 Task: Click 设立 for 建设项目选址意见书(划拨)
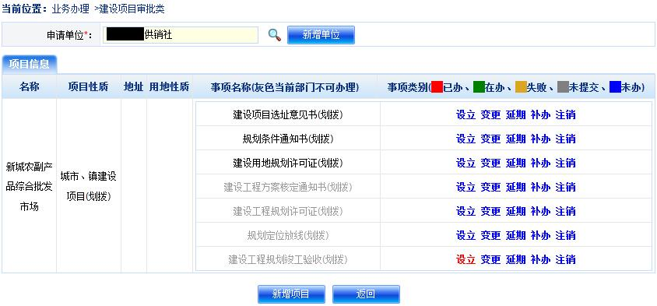tap(466, 114)
